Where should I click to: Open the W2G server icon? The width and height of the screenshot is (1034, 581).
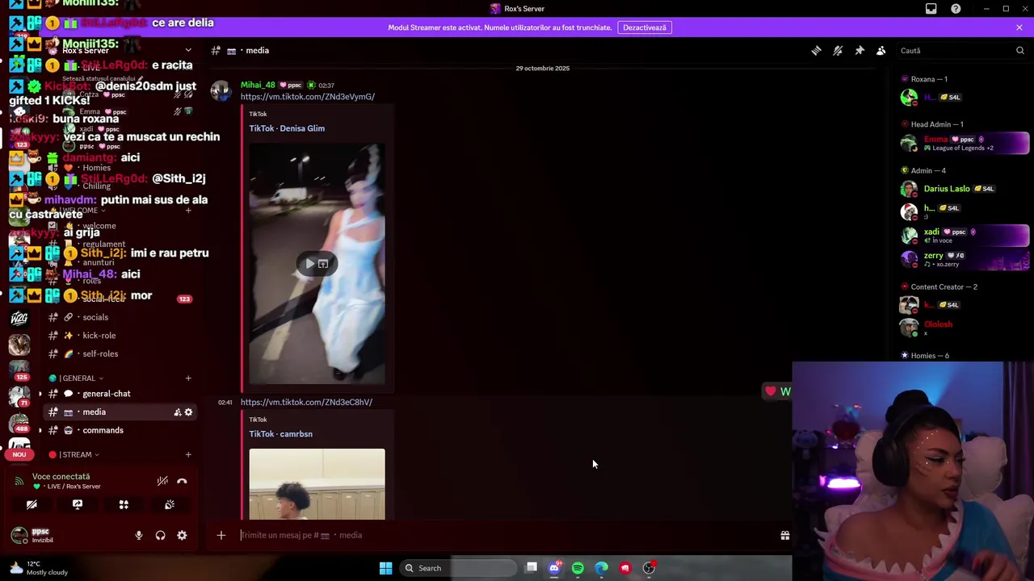pyautogui.click(x=19, y=318)
